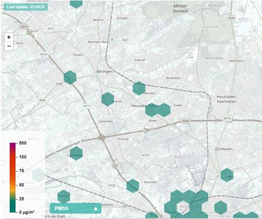Select the hexagon sensor over Lummen
The height and width of the screenshot is (219, 262).
click(x=76, y=153)
